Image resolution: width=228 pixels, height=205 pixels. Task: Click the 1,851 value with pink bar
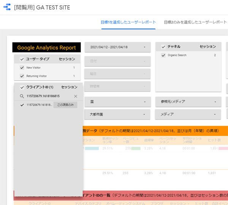click(x=214, y=148)
